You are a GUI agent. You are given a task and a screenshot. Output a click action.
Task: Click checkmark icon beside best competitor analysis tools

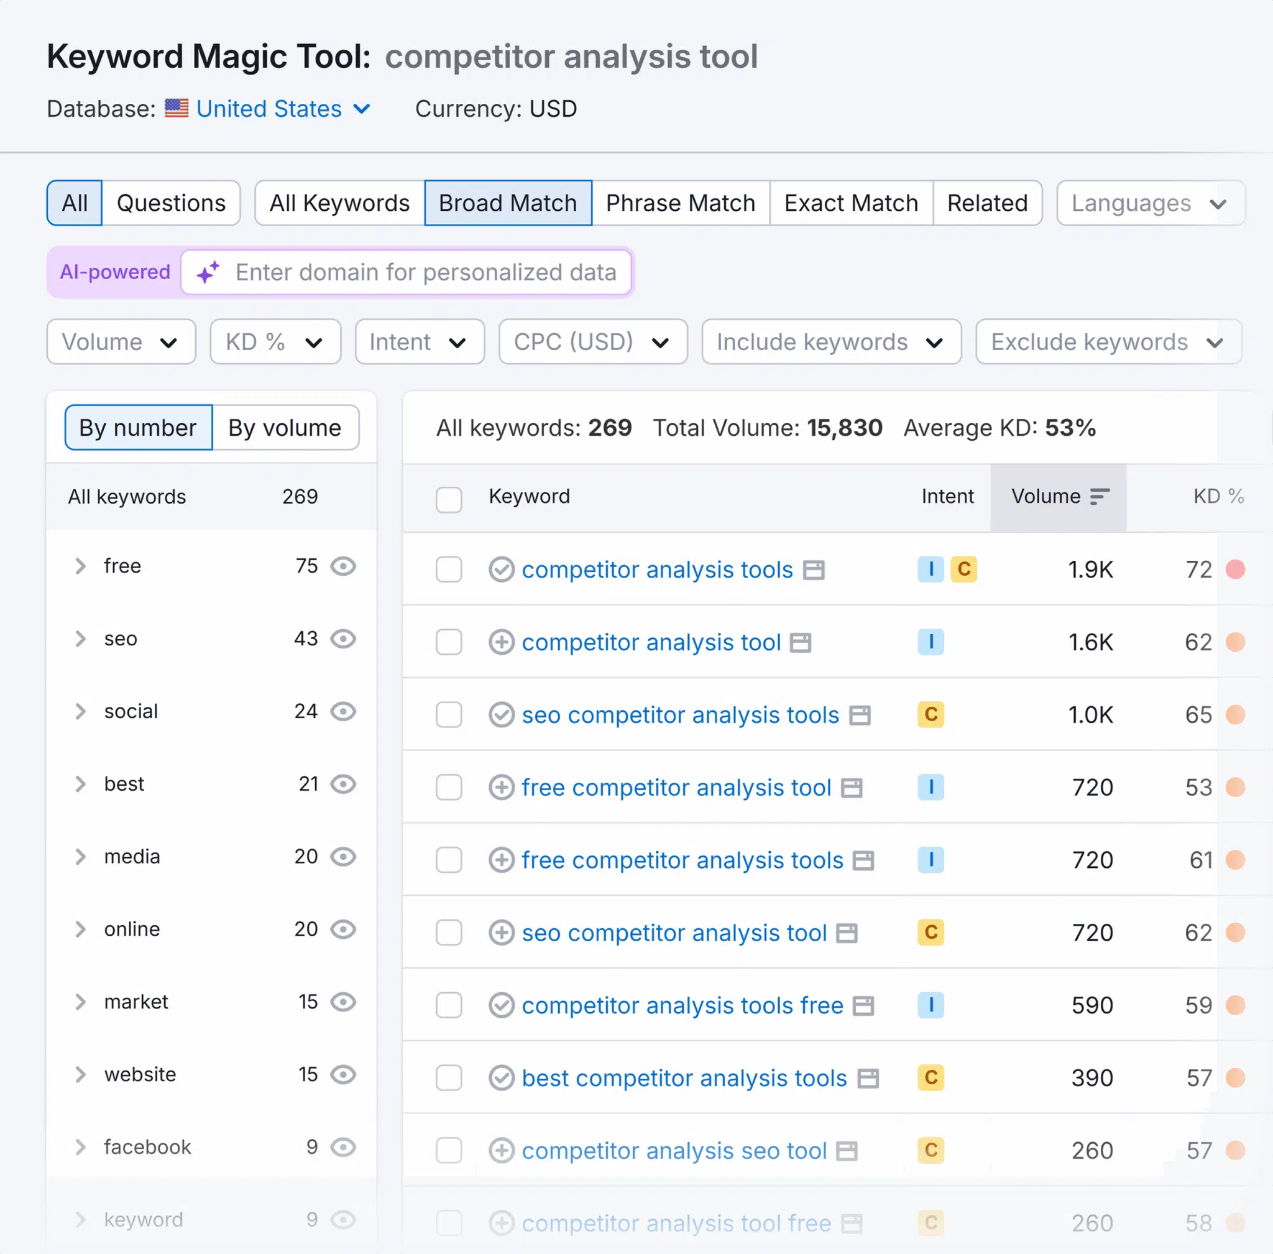[501, 1078]
